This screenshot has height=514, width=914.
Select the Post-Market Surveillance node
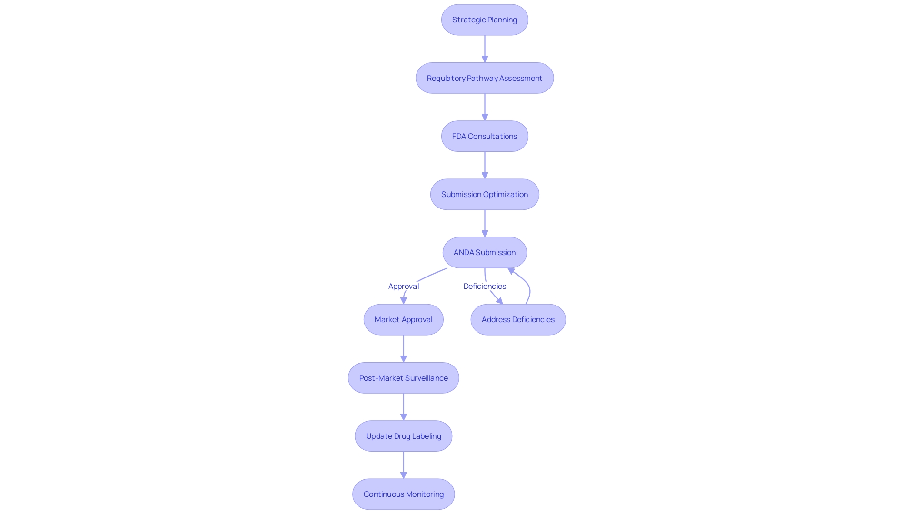404,378
